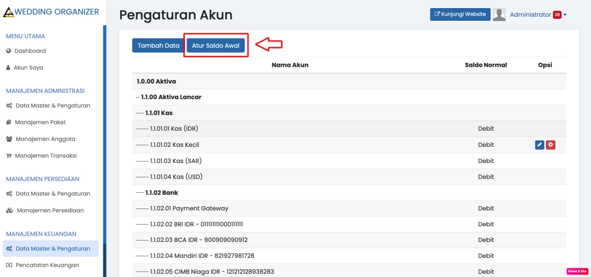
Task: Open Dashboard from the sidebar
Action: click(30, 51)
